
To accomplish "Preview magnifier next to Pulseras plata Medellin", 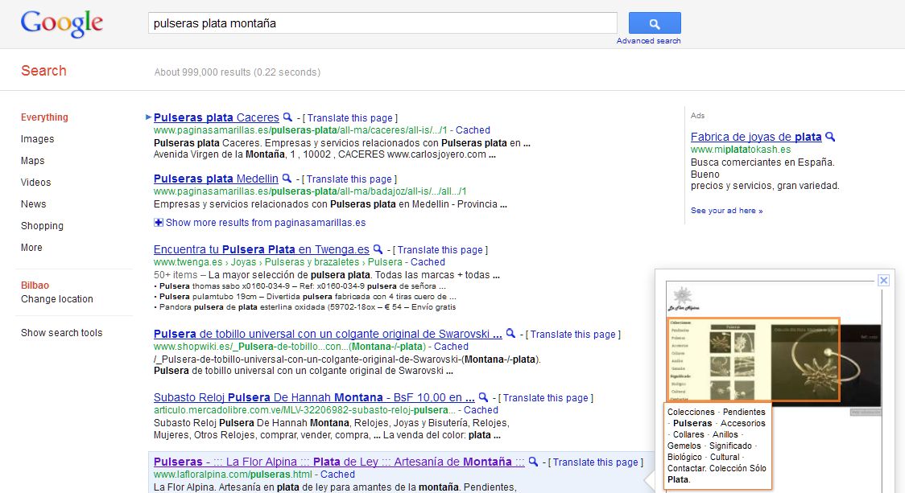I will [x=287, y=179].
